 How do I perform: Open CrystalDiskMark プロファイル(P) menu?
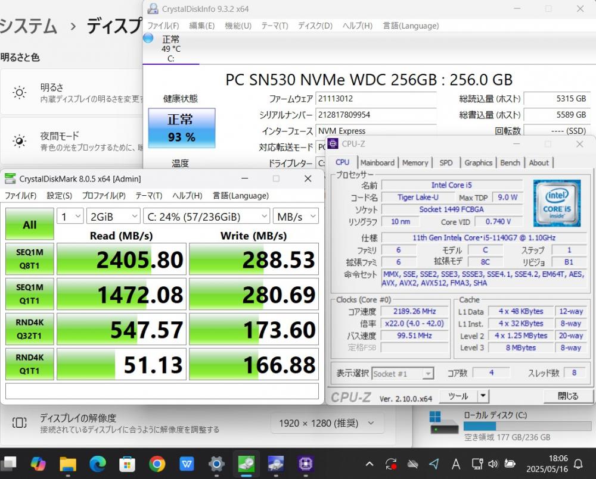[104, 196]
